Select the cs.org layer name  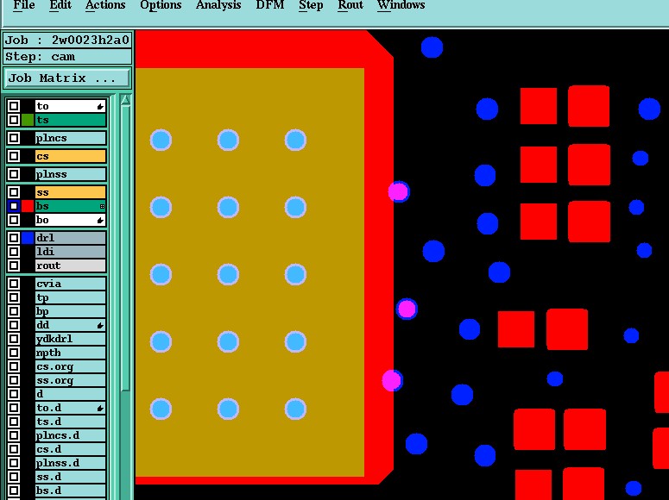coord(71,366)
